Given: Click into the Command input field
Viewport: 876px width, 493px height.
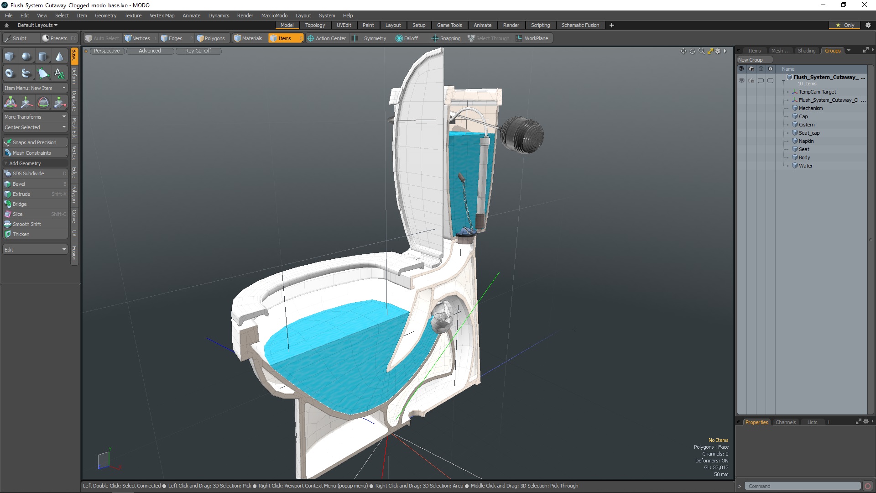Looking at the screenshot, I should click(802, 486).
